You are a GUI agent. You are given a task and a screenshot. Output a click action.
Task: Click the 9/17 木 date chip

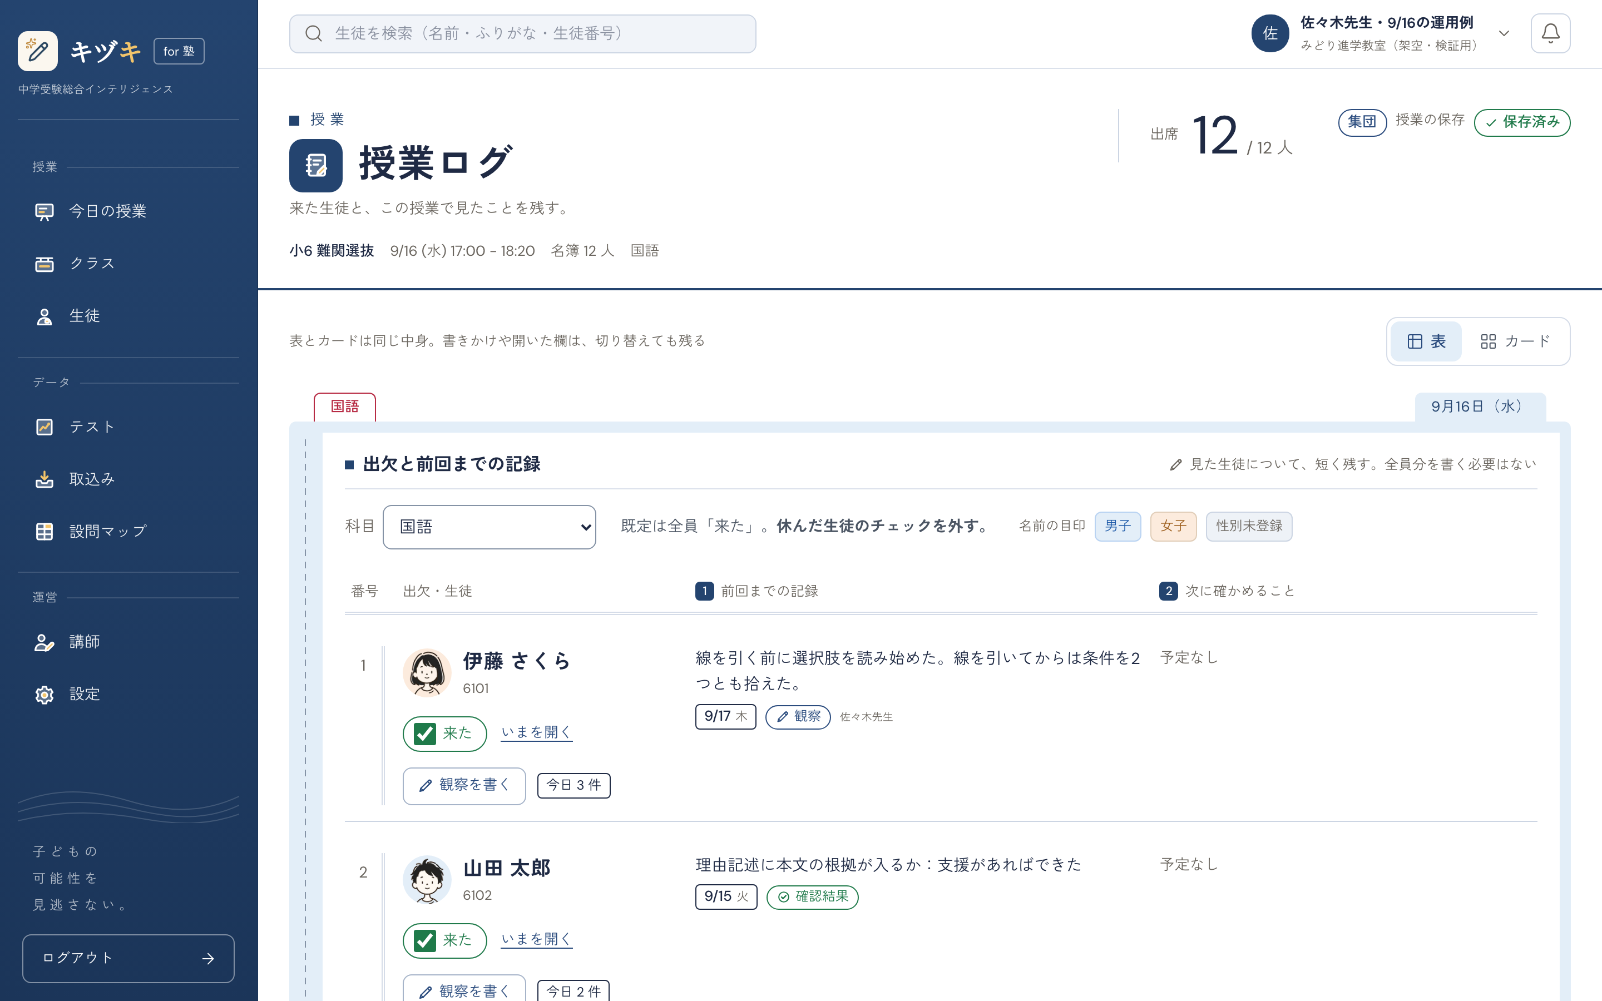click(x=725, y=716)
